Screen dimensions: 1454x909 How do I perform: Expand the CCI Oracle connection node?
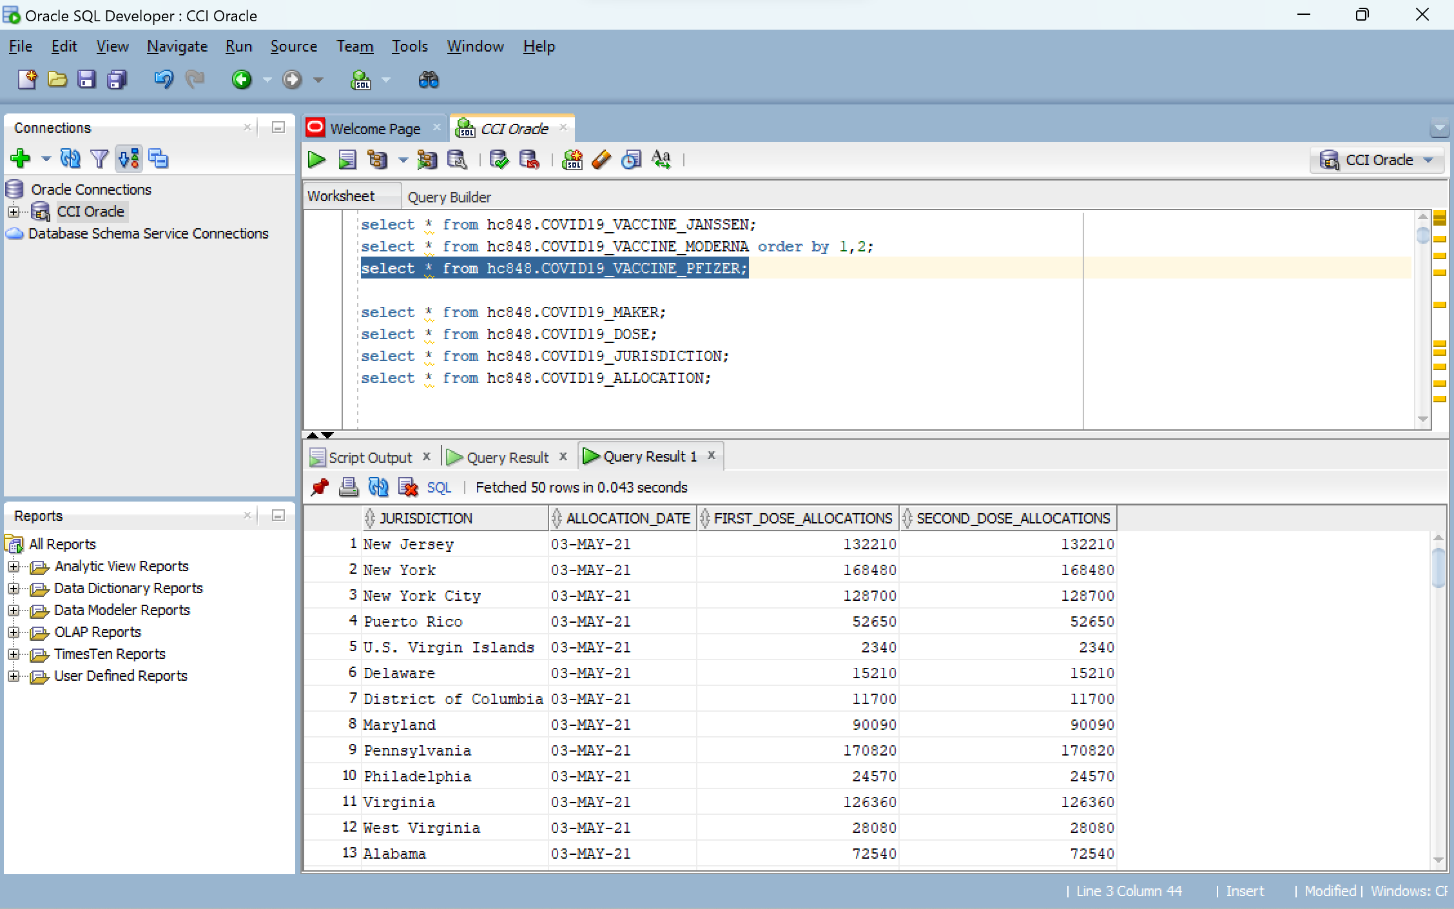(x=14, y=211)
